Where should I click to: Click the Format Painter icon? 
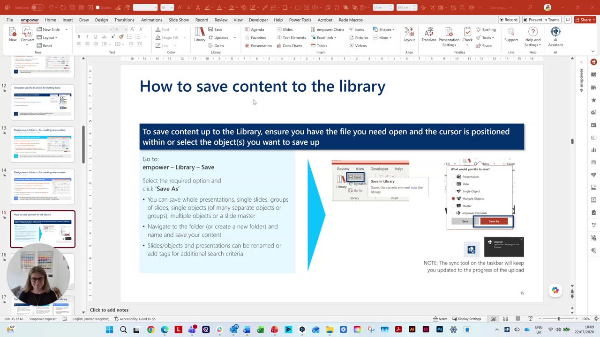[121, 37]
